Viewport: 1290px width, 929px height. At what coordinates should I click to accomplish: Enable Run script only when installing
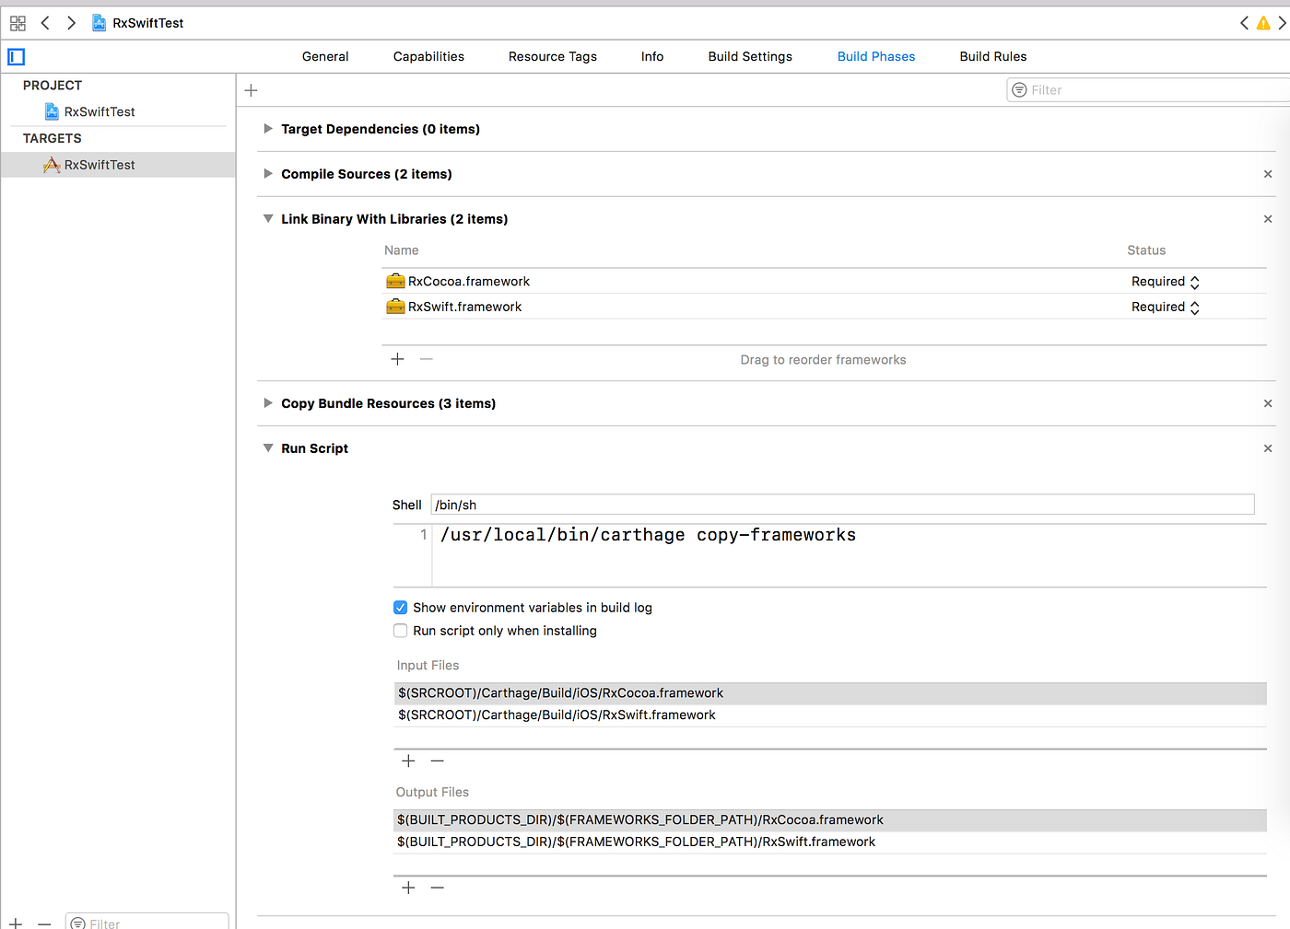tap(400, 630)
